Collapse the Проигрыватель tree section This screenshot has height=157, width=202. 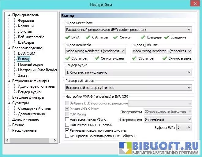tap(9, 15)
